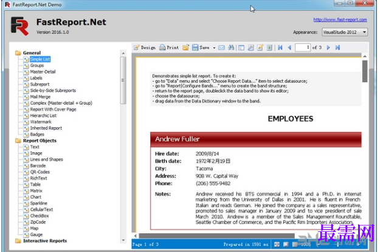The width and height of the screenshot is (386, 252).
Task: Click tree panel scroll up arrow
Action: (123, 53)
